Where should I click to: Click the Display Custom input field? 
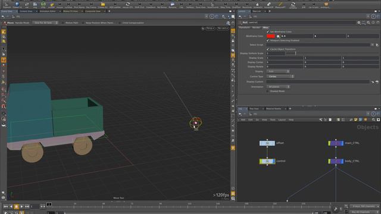click(x=318, y=82)
